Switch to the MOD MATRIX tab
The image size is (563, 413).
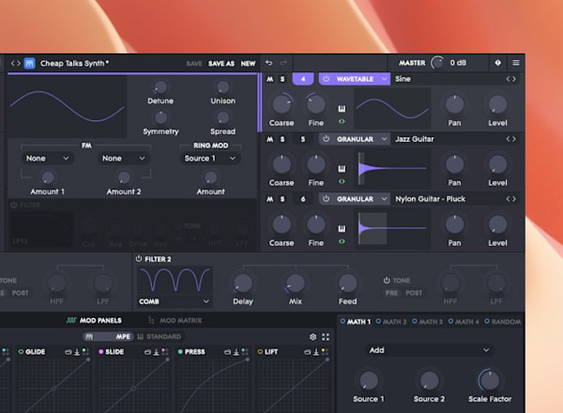(175, 320)
